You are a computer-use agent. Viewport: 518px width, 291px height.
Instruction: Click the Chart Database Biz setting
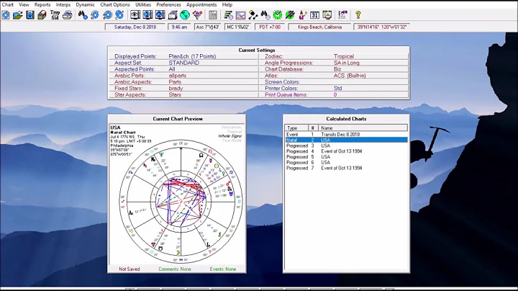[334, 69]
